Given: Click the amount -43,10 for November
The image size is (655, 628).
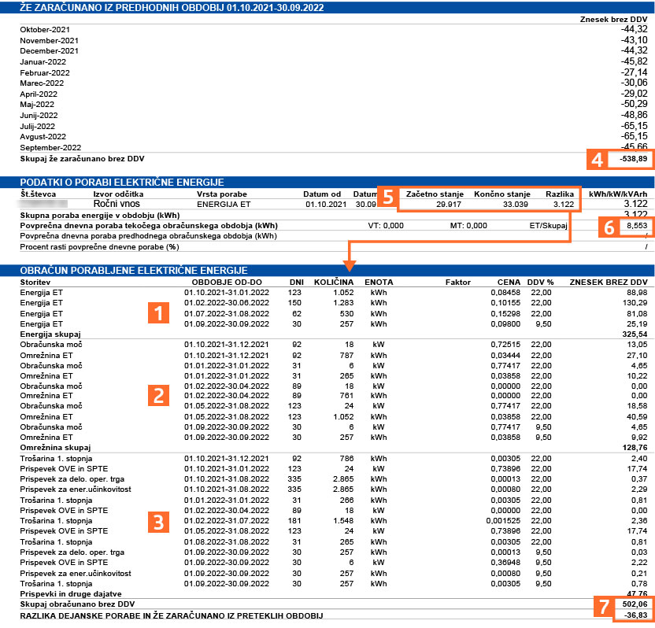Looking at the screenshot, I should click(x=634, y=40).
